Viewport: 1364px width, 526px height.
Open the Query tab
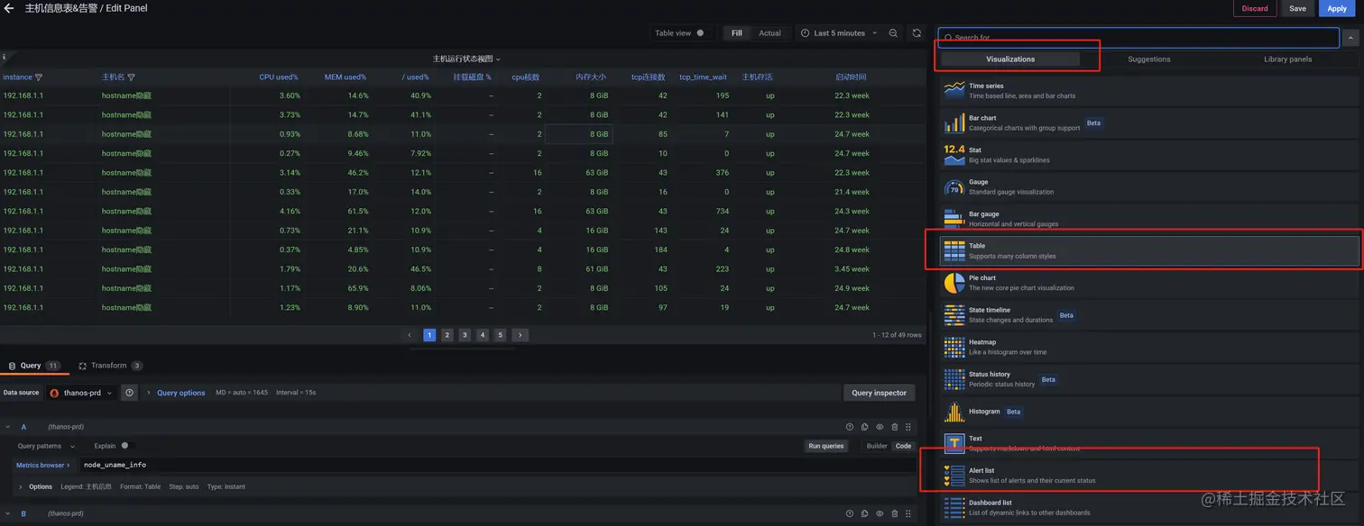(x=33, y=366)
